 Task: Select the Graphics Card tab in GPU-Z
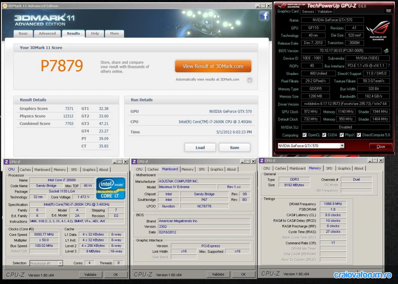point(288,11)
